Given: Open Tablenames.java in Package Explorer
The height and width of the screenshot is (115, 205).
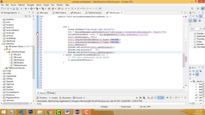Looking at the screenshot, I should tap(20, 65).
